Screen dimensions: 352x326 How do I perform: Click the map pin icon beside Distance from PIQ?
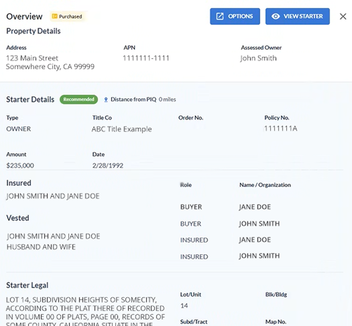coord(106,99)
